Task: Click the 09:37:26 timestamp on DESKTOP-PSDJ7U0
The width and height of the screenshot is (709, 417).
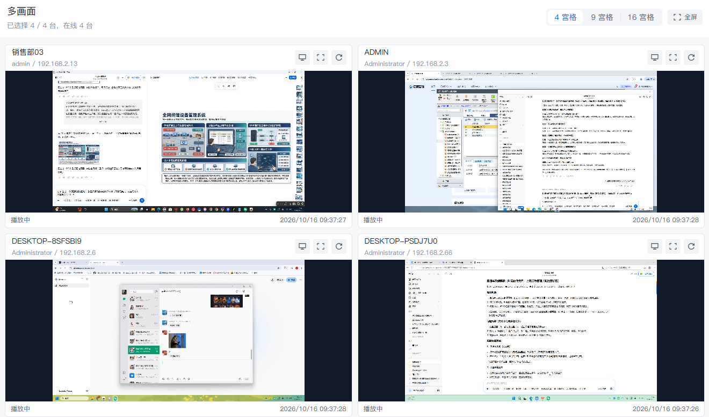Action: click(665, 409)
